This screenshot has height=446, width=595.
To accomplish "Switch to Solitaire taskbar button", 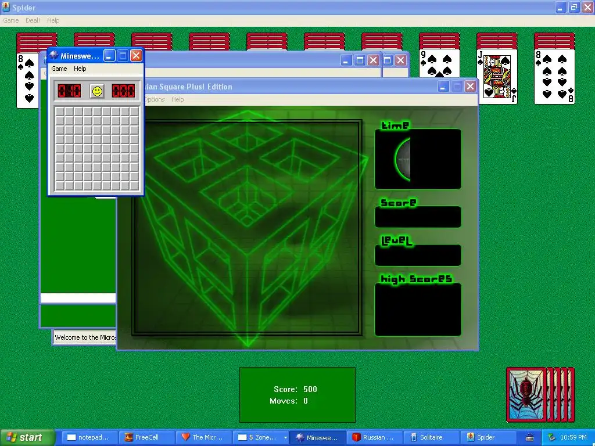I will coord(431,437).
